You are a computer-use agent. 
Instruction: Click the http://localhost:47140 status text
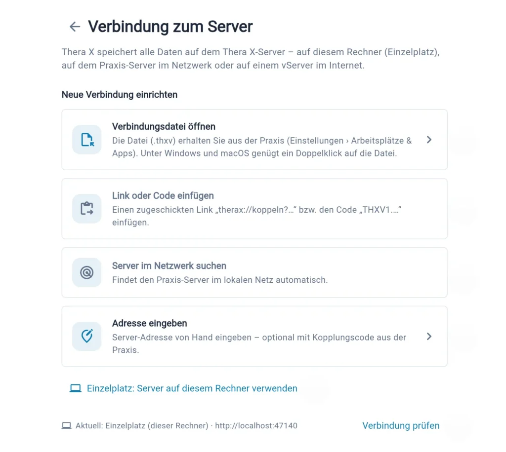256,425
